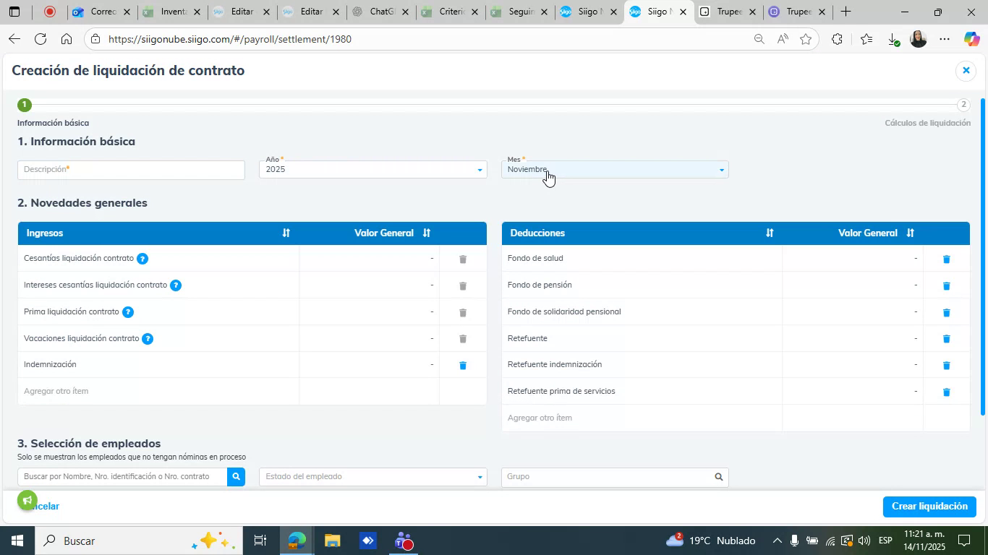Open the Copilot sidebar icon
Viewport: 988px width, 555px height.
point(971,39)
